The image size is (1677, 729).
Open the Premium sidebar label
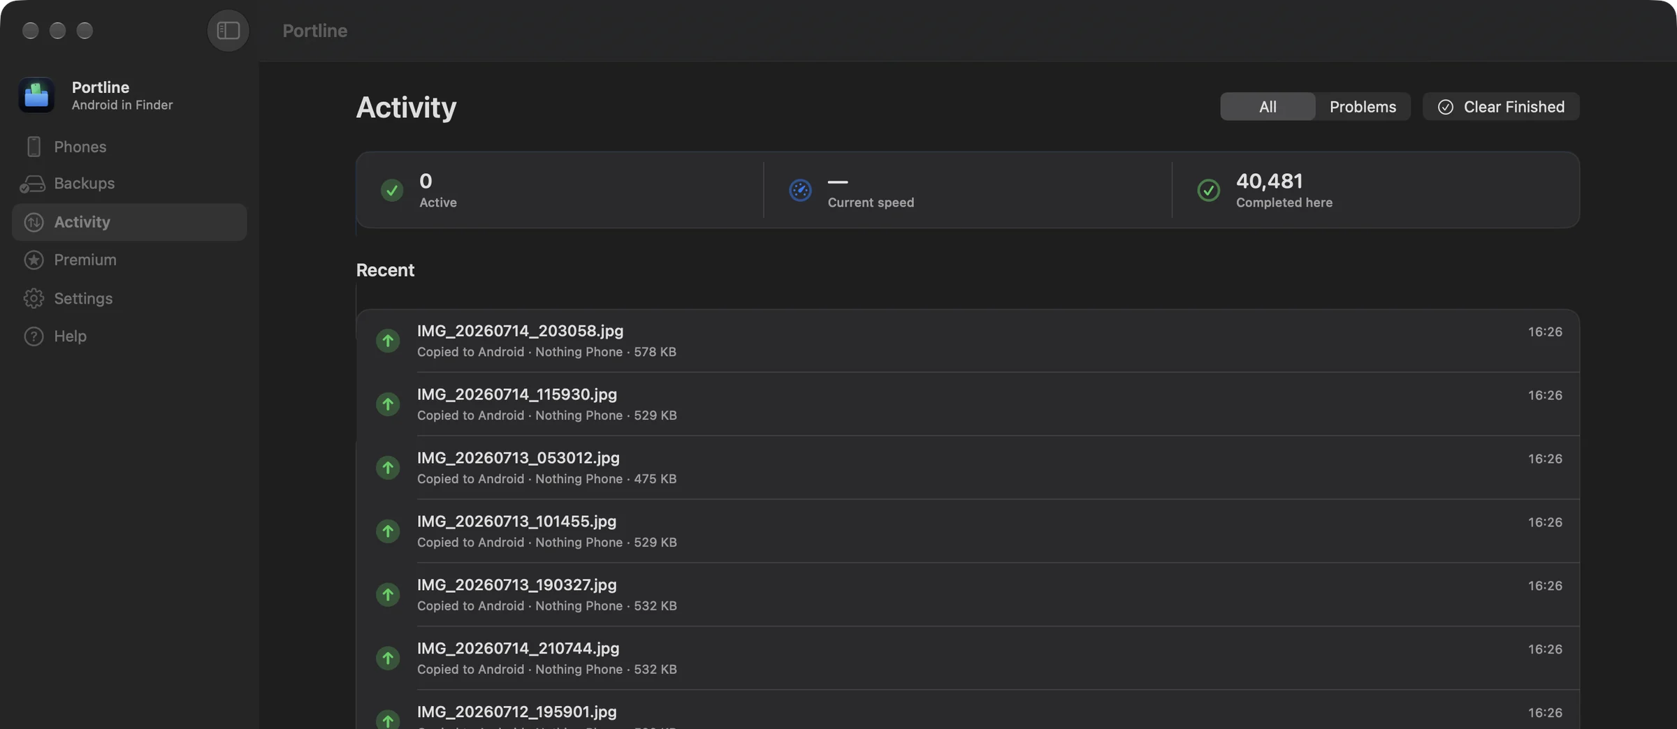coord(85,260)
